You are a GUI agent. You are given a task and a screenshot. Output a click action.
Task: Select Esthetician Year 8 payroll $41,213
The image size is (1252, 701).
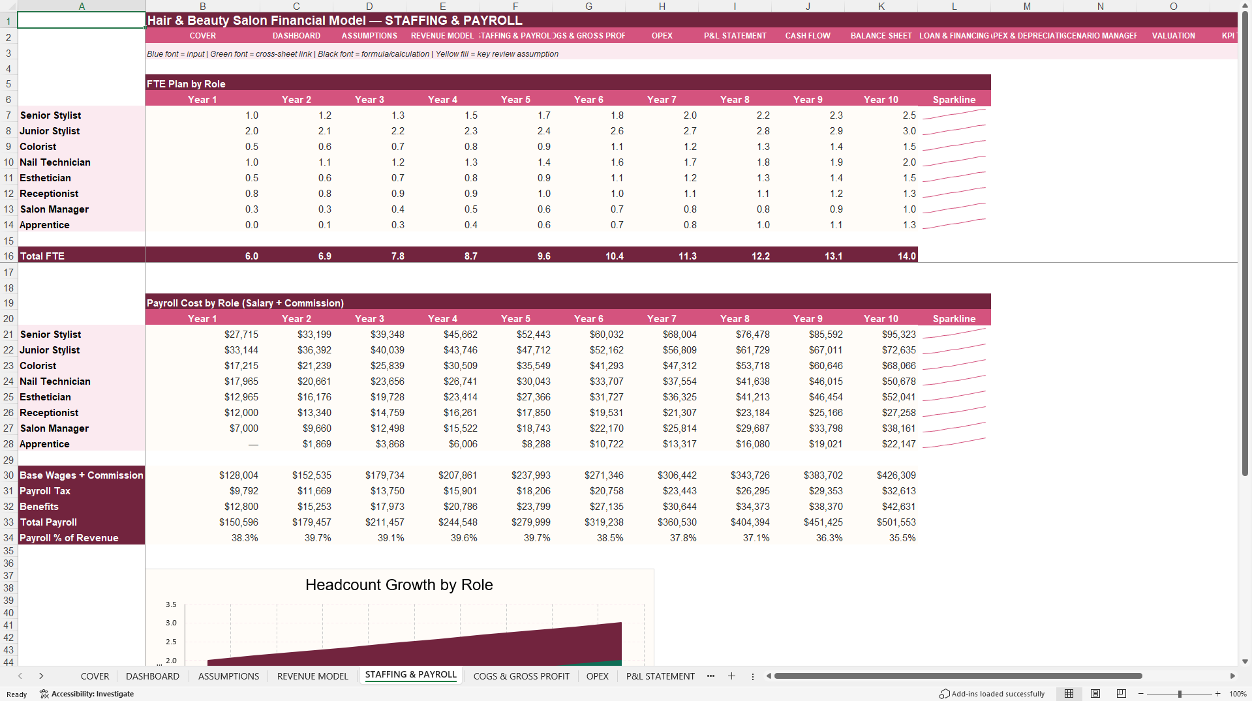click(735, 397)
